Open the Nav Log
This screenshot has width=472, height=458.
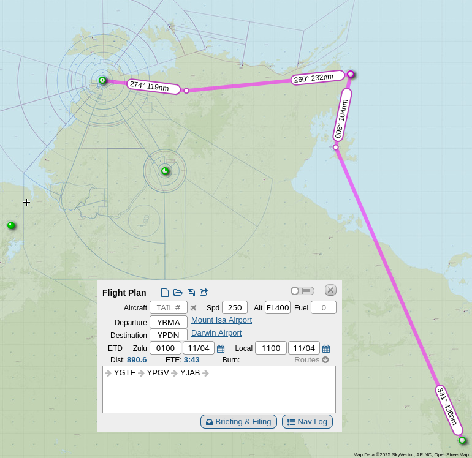pos(307,422)
